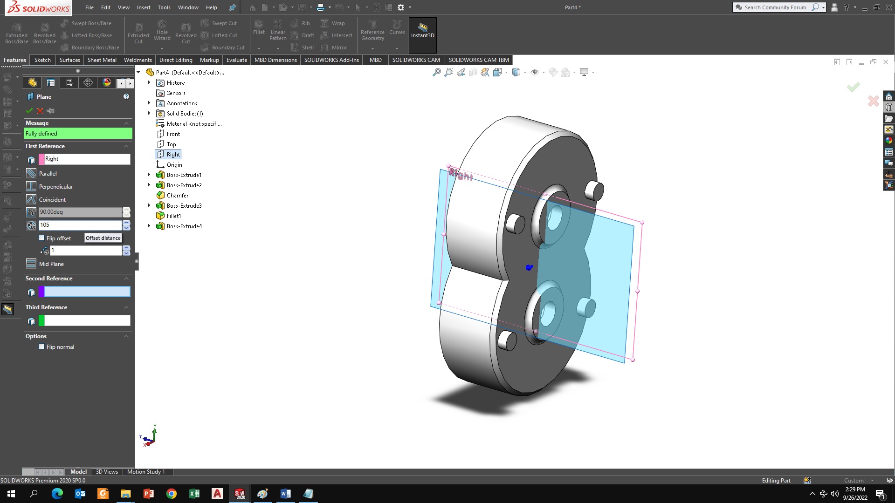
Task: Click the pushpin keep-visible icon
Action: 51,111
